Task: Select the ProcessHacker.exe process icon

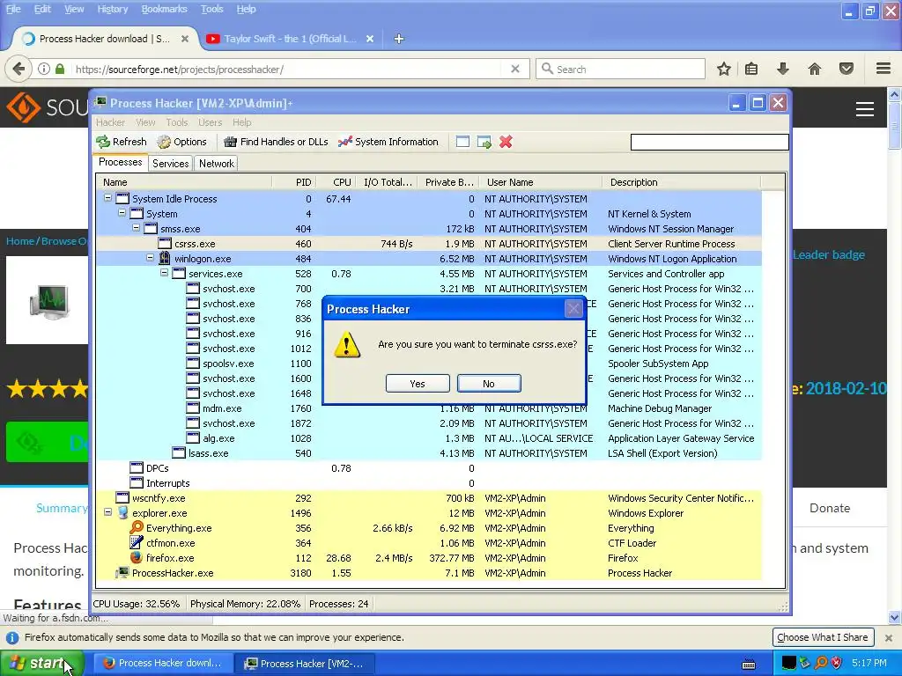Action: (122, 572)
